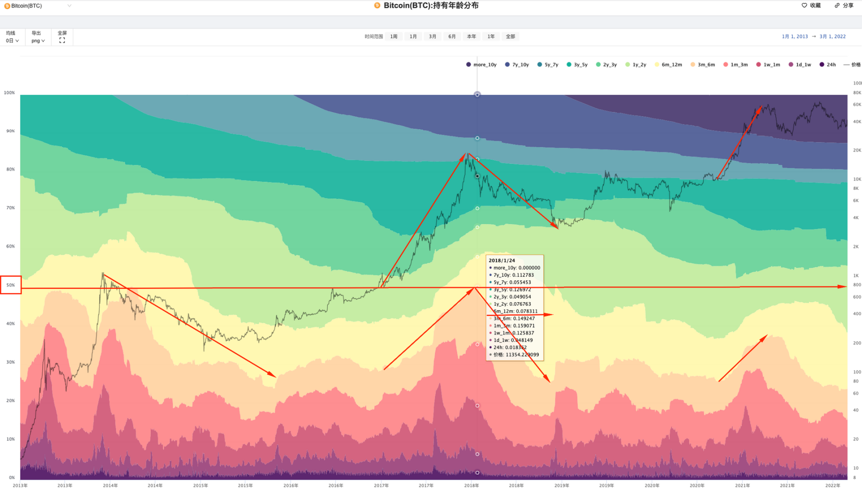Screen dimensions: 862x492
Task: Select the 1周 time range
Action: tap(394, 36)
